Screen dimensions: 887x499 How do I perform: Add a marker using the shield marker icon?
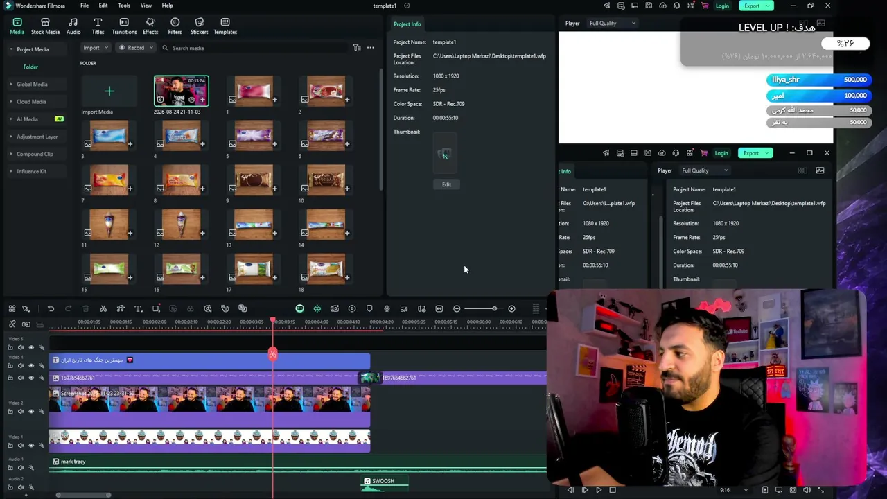[x=369, y=308]
